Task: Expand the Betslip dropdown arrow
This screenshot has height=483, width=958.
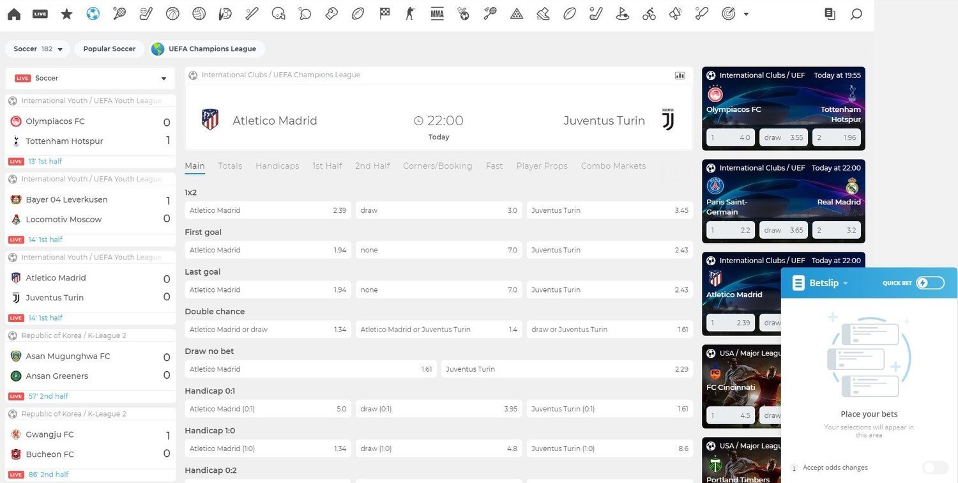Action: click(846, 283)
